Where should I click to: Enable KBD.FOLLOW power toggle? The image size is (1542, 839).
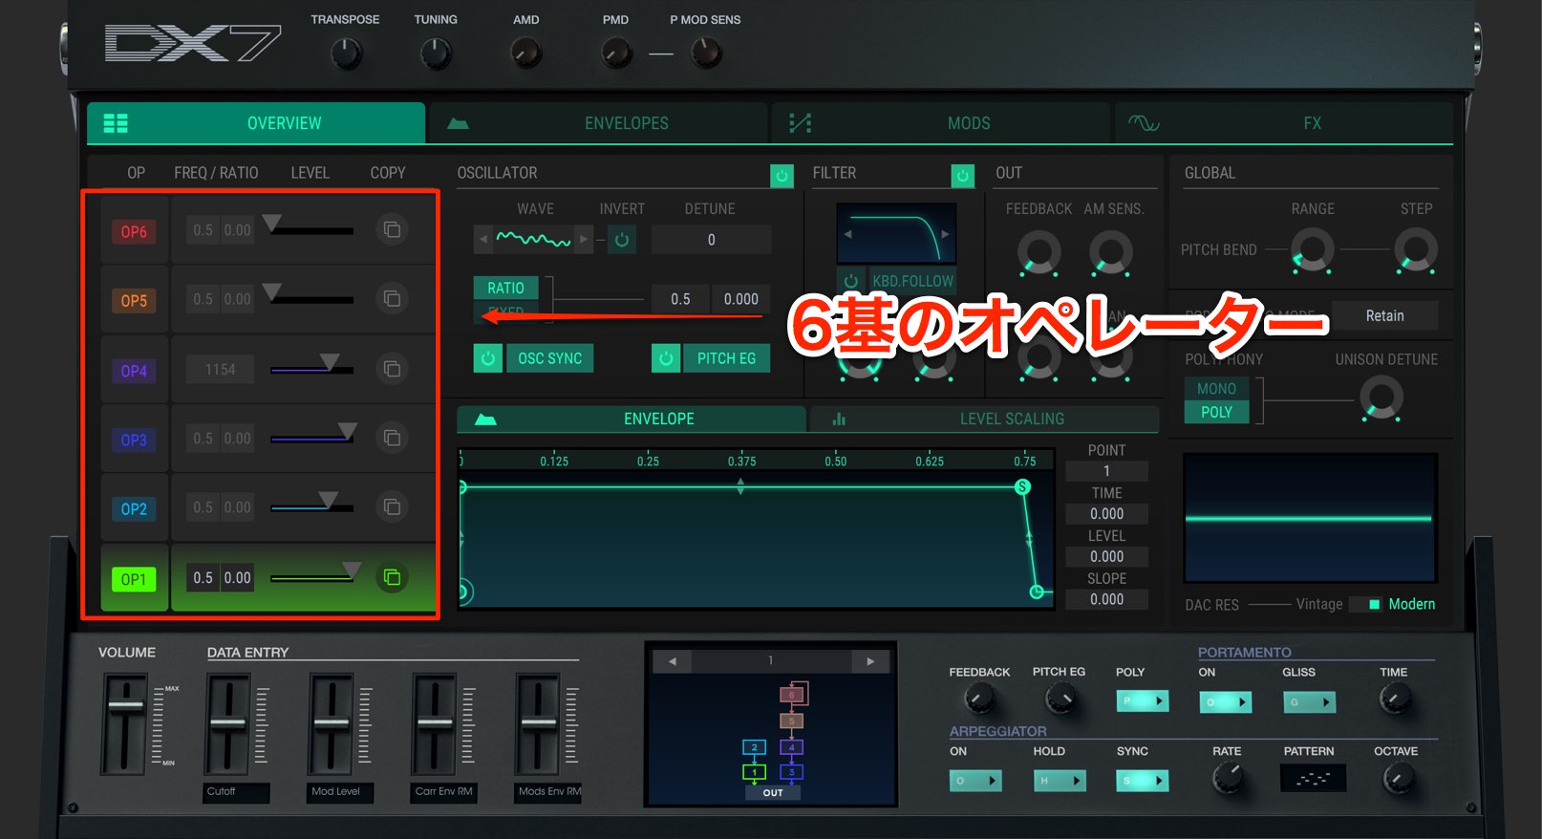point(850,280)
